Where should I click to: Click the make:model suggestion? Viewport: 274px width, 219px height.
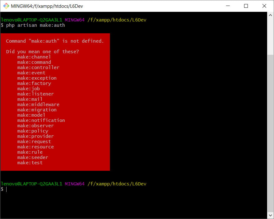31,115
